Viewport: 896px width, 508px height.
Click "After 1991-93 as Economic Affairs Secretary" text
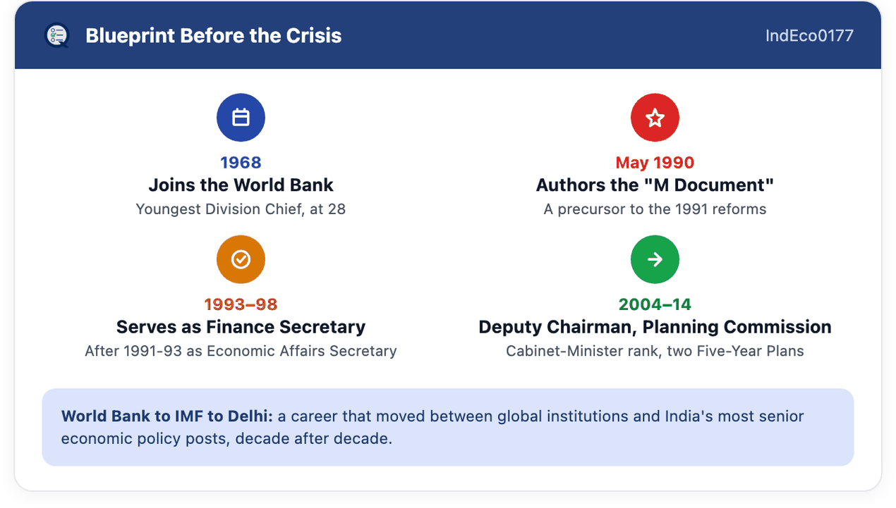coord(241,351)
